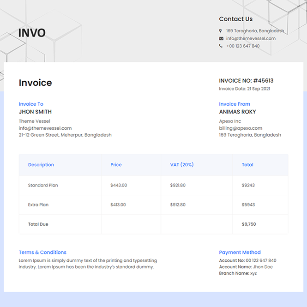The height and width of the screenshot is (307, 307).
Task: Click the Invoice To label
Action: coord(31,104)
